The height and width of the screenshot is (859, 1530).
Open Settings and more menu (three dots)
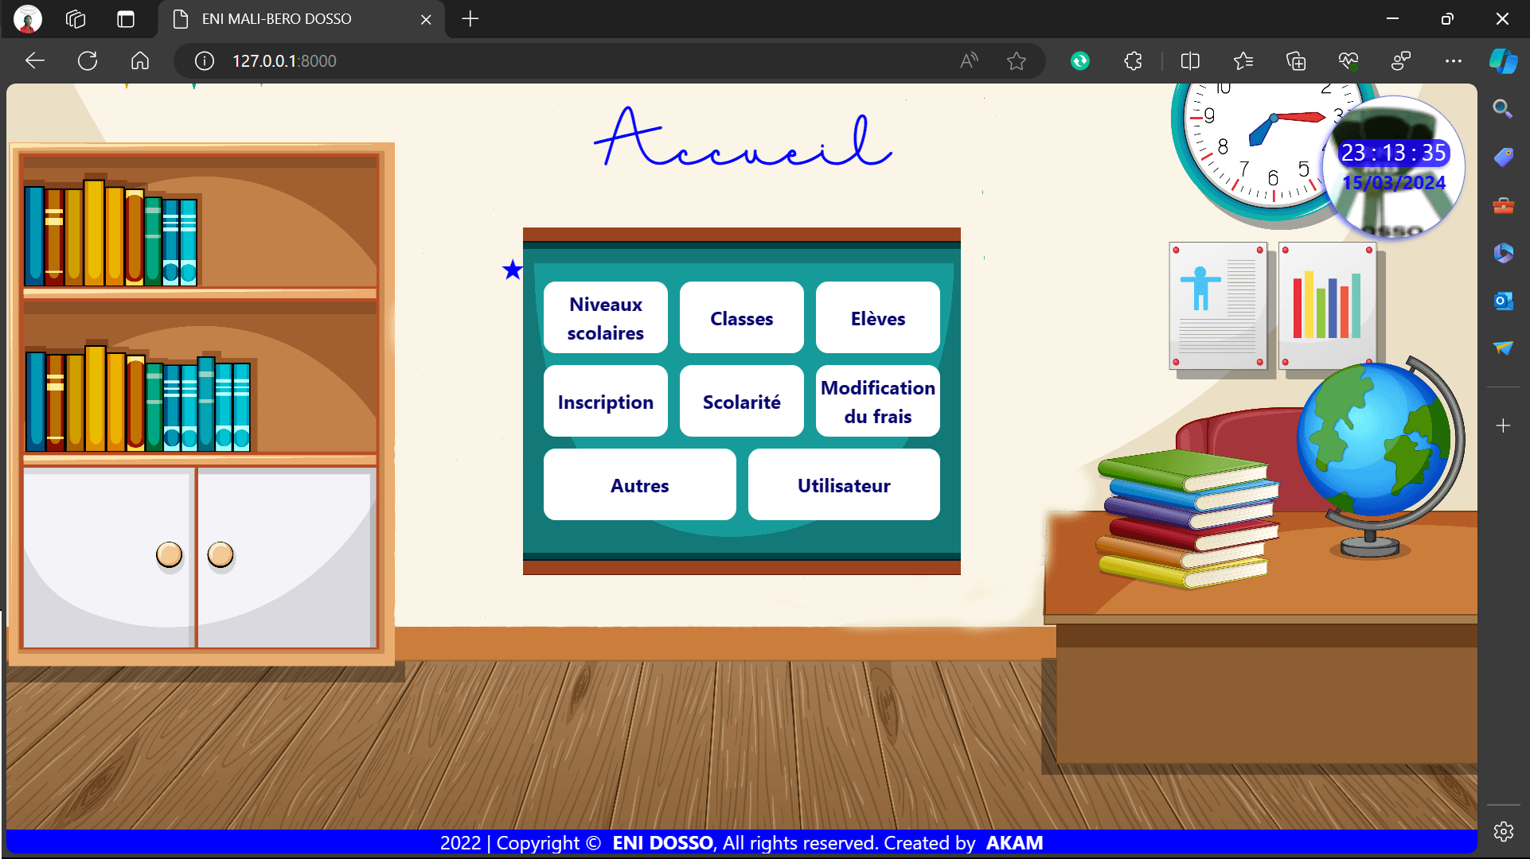(x=1454, y=61)
